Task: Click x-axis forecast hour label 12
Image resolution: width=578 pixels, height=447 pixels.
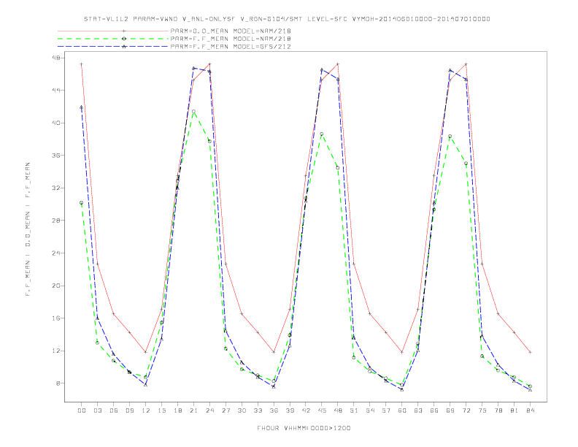Action: pyautogui.click(x=146, y=410)
